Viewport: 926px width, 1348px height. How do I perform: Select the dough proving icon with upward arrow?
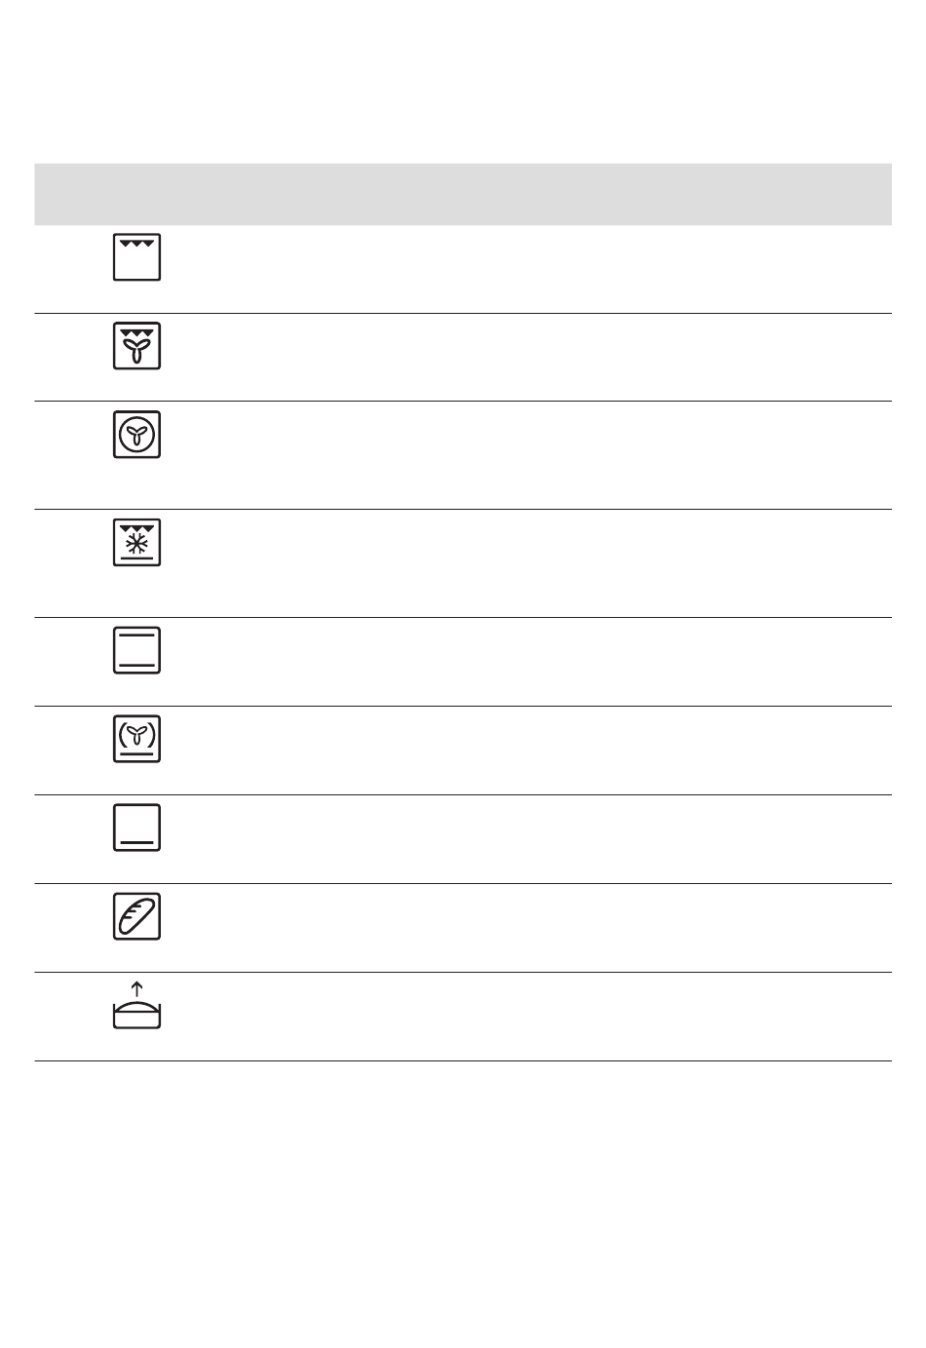pyautogui.click(x=136, y=1006)
